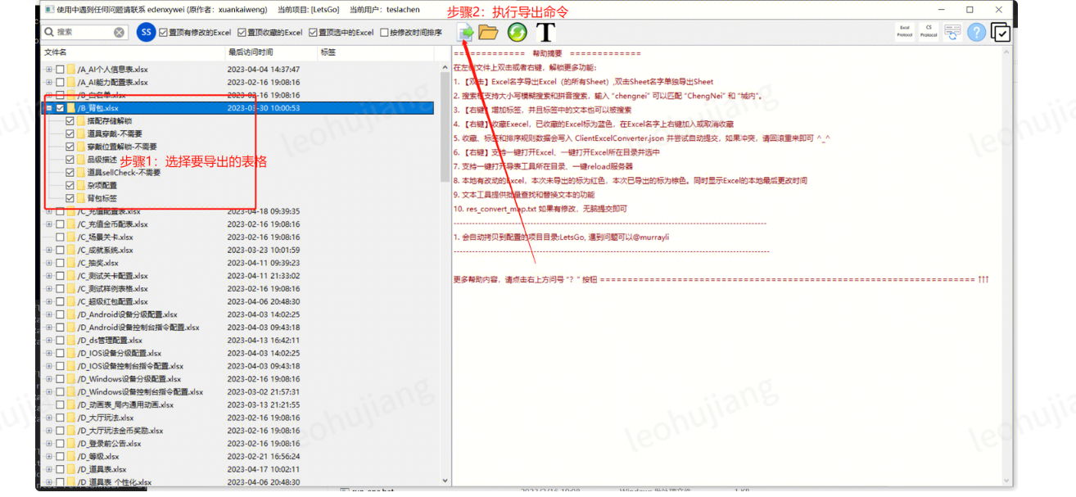Click the 标签 column header
1076x497 pixels.
point(376,52)
